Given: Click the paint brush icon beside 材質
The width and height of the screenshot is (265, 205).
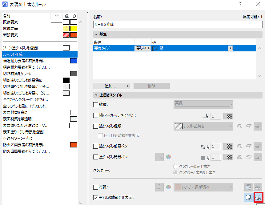Looking at the screenshot, I should pos(159,187).
